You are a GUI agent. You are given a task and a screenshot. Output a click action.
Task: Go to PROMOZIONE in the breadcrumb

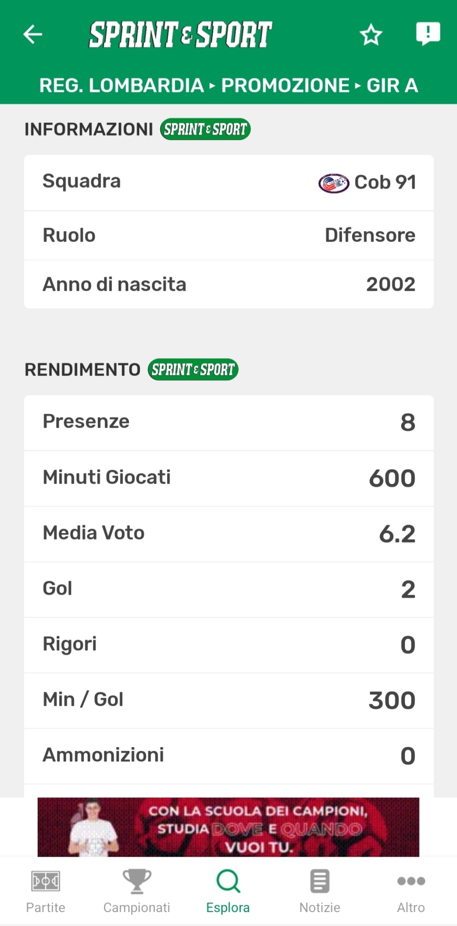[x=285, y=85]
